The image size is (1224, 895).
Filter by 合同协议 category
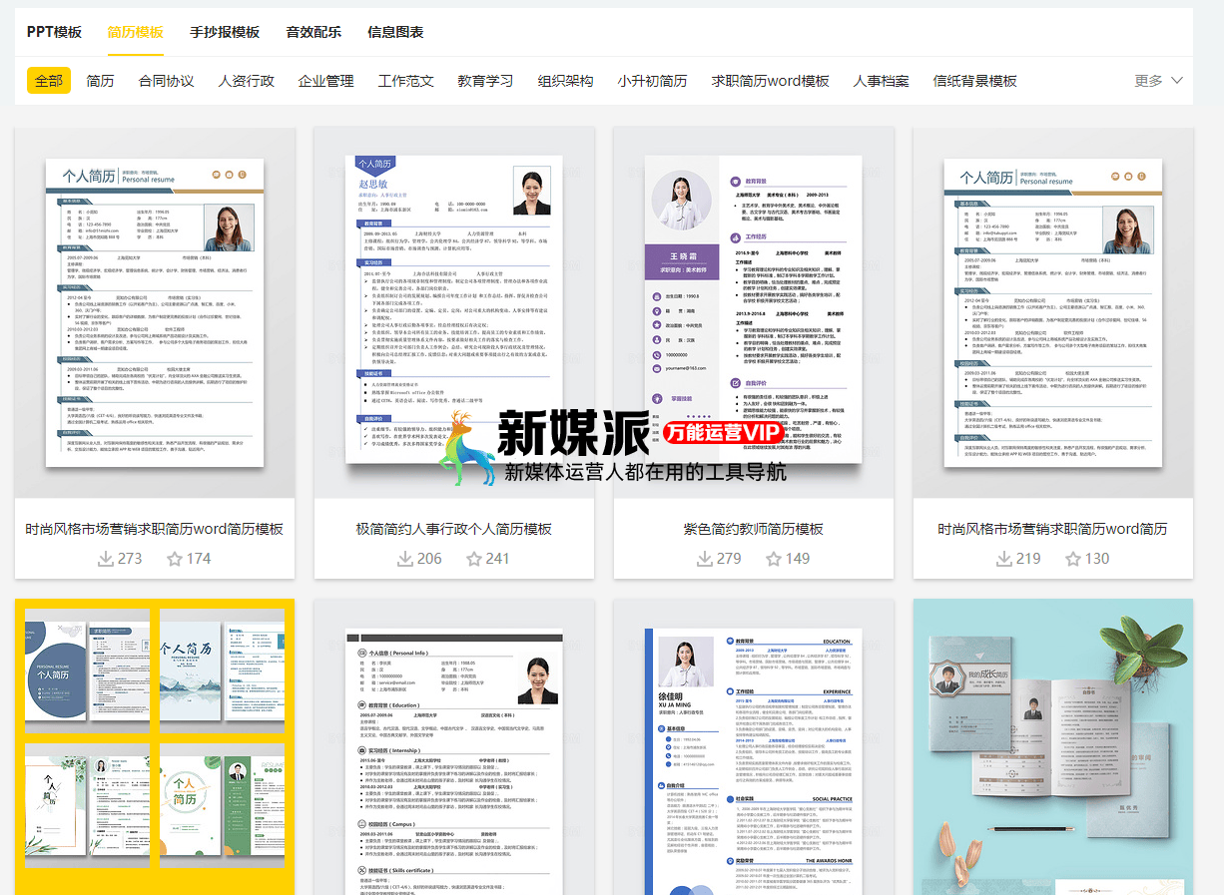pos(167,81)
